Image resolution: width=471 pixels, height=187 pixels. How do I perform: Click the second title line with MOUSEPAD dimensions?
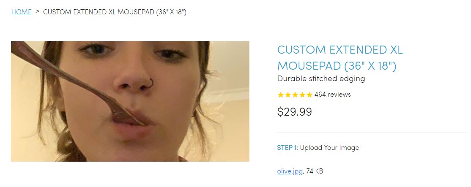coord(337,66)
